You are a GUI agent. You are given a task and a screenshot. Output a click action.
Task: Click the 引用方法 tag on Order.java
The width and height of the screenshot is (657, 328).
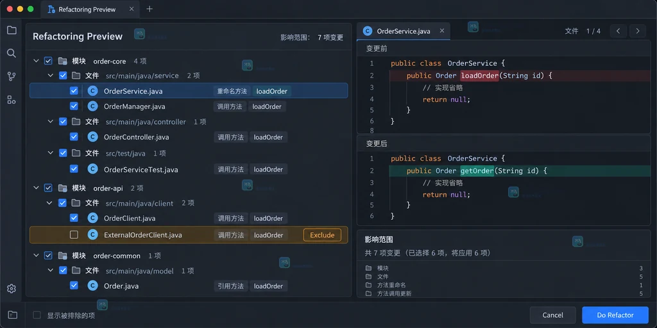(x=230, y=286)
